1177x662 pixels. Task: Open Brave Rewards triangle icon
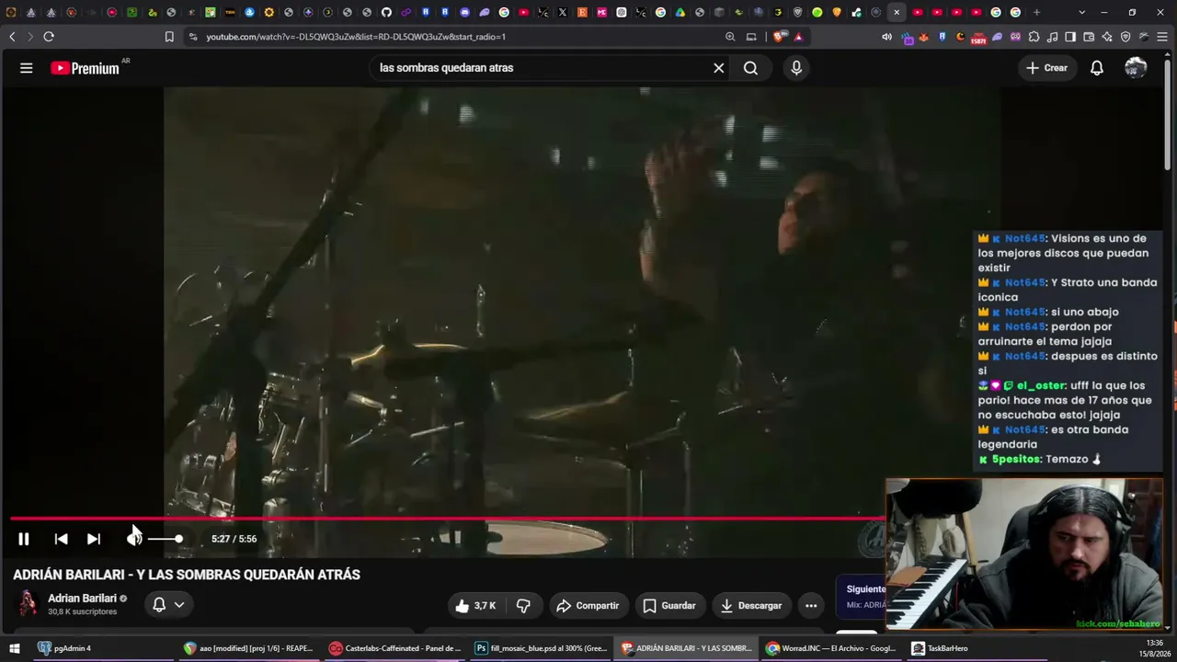click(x=798, y=37)
